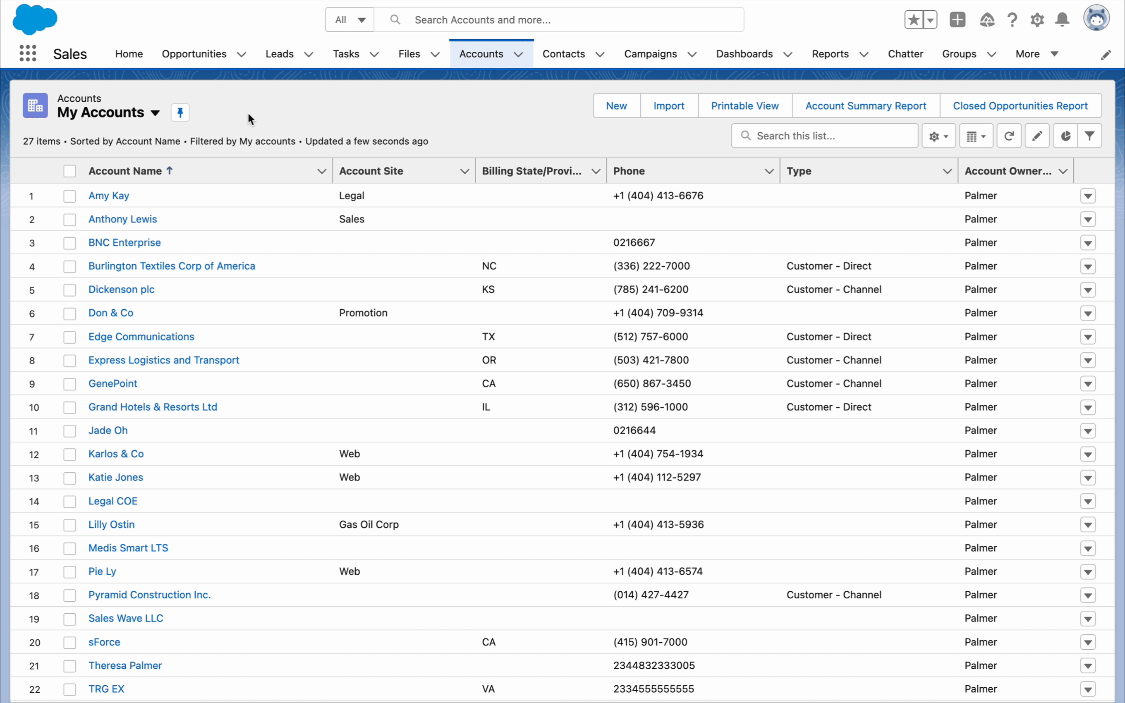Image resolution: width=1125 pixels, height=703 pixels.
Task: Open the App Launcher grid icon
Action: pyautogui.click(x=28, y=53)
